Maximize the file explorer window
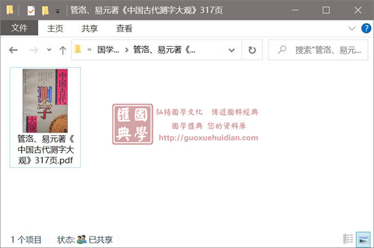 326,10
